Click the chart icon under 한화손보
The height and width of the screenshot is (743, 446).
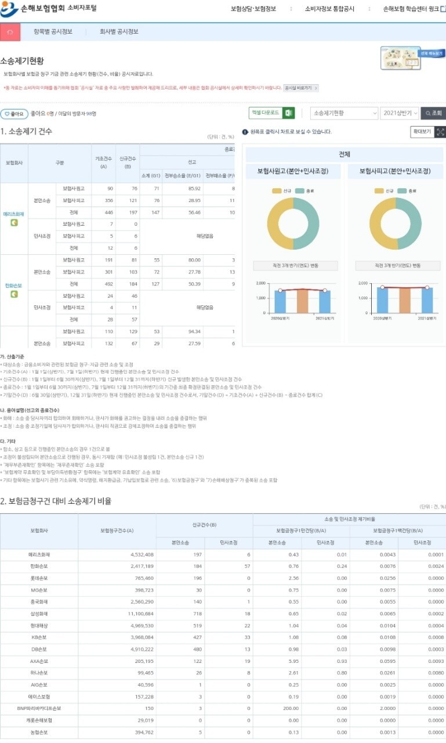point(14,294)
